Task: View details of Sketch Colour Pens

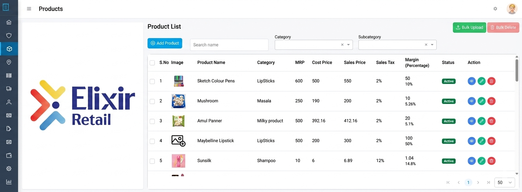Action: pos(472,81)
